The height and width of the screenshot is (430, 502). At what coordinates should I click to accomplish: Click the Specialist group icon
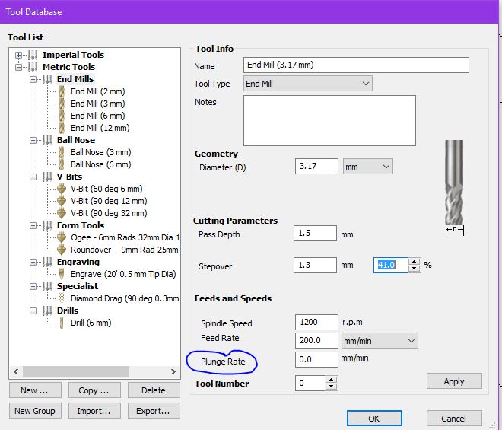click(47, 286)
